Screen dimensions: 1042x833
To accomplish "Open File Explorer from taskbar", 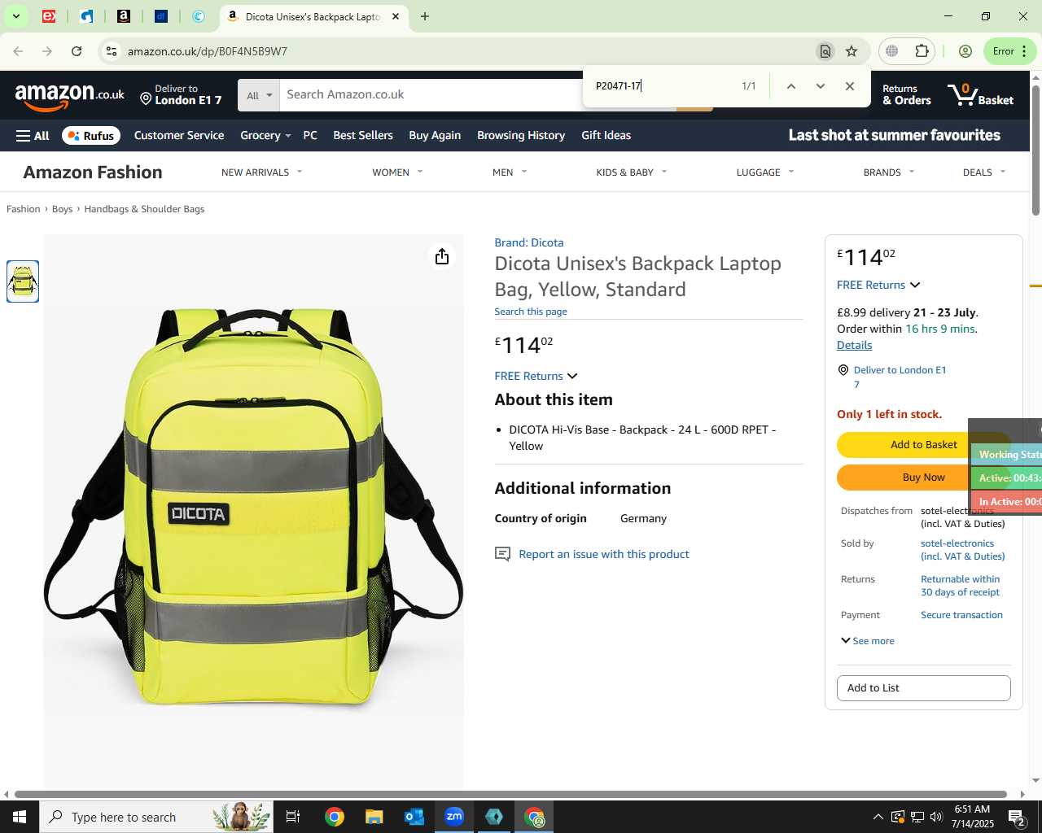I will click(x=374, y=817).
